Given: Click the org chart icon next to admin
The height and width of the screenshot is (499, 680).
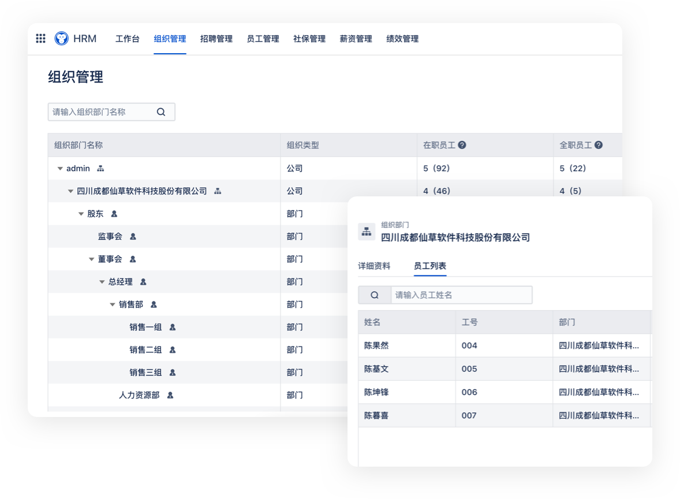Looking at the screenshot, I should [100, 169].
